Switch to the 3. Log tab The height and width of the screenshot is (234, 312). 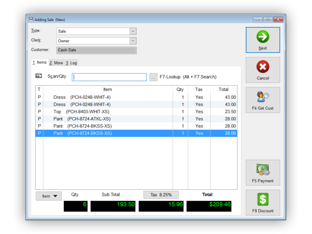coord(71,63)
